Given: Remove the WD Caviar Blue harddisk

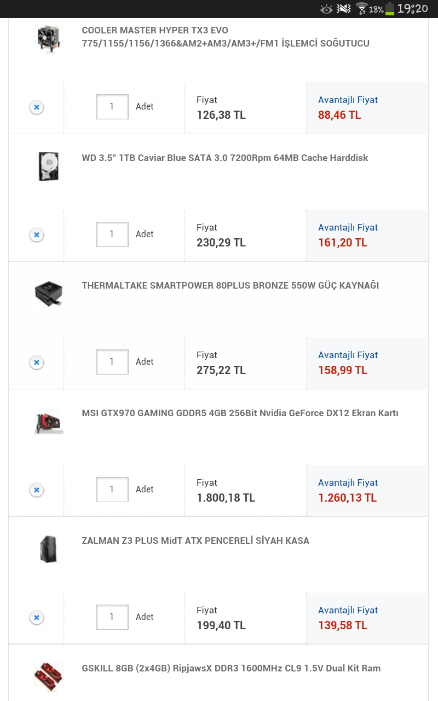Looking at the screenshot, I should 37,235.
